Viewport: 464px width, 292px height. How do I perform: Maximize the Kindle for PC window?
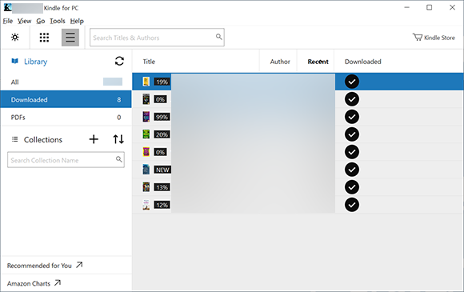[x=429, y=7]
